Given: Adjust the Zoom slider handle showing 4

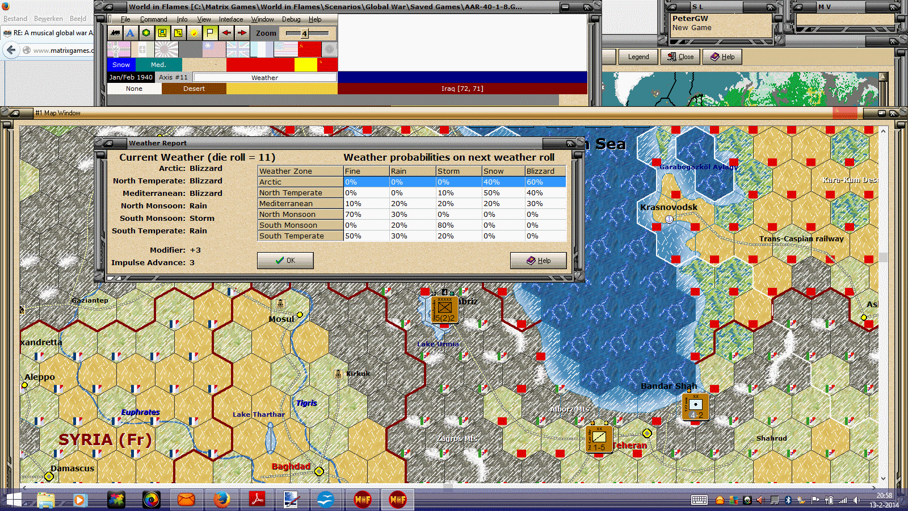Looking at the screenshot, I should pyautogui.click(x=304, y=33).
